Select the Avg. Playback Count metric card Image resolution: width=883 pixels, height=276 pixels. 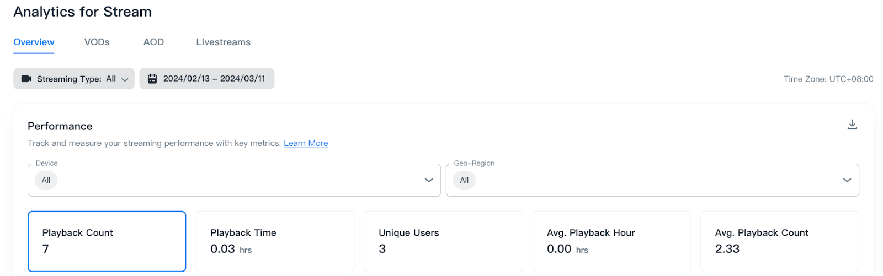(779, 241)
